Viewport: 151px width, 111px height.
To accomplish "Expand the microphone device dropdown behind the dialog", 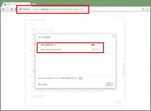I will coord(42,29).
